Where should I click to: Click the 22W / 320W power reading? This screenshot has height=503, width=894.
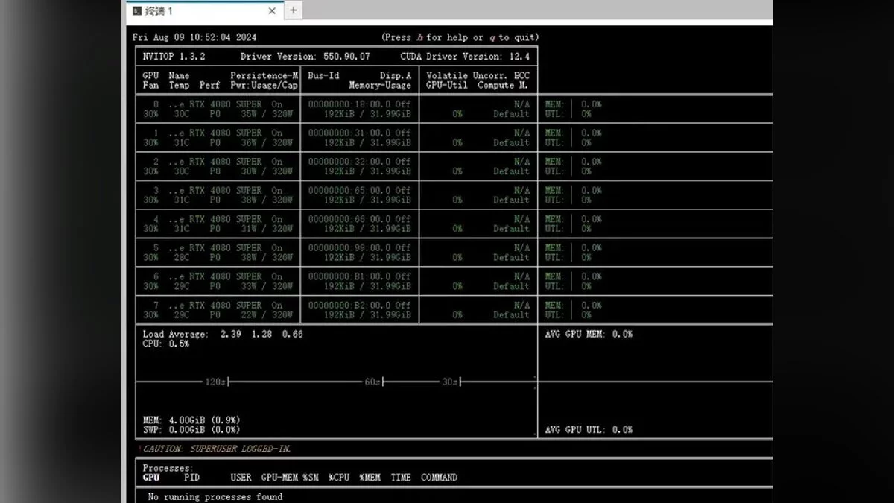(x=267, y=314)
